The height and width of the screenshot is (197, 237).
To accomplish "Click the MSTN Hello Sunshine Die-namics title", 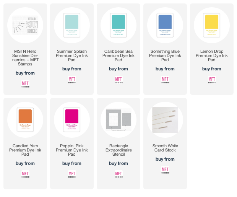I will (x=25, y=58).
